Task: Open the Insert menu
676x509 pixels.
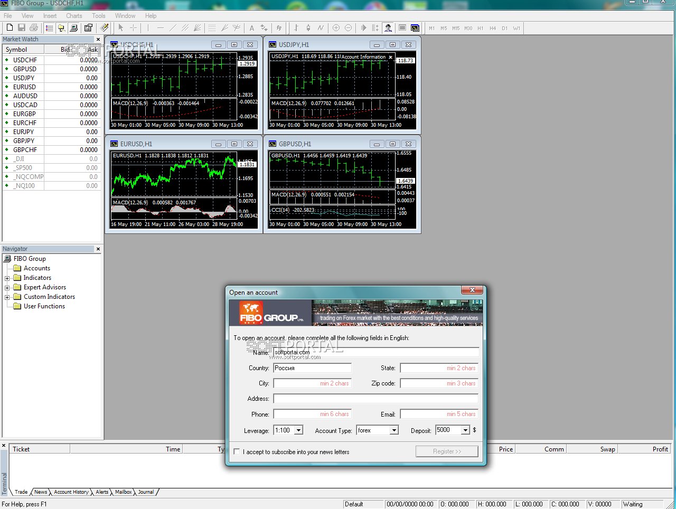Action: click(x=50, y=16)
